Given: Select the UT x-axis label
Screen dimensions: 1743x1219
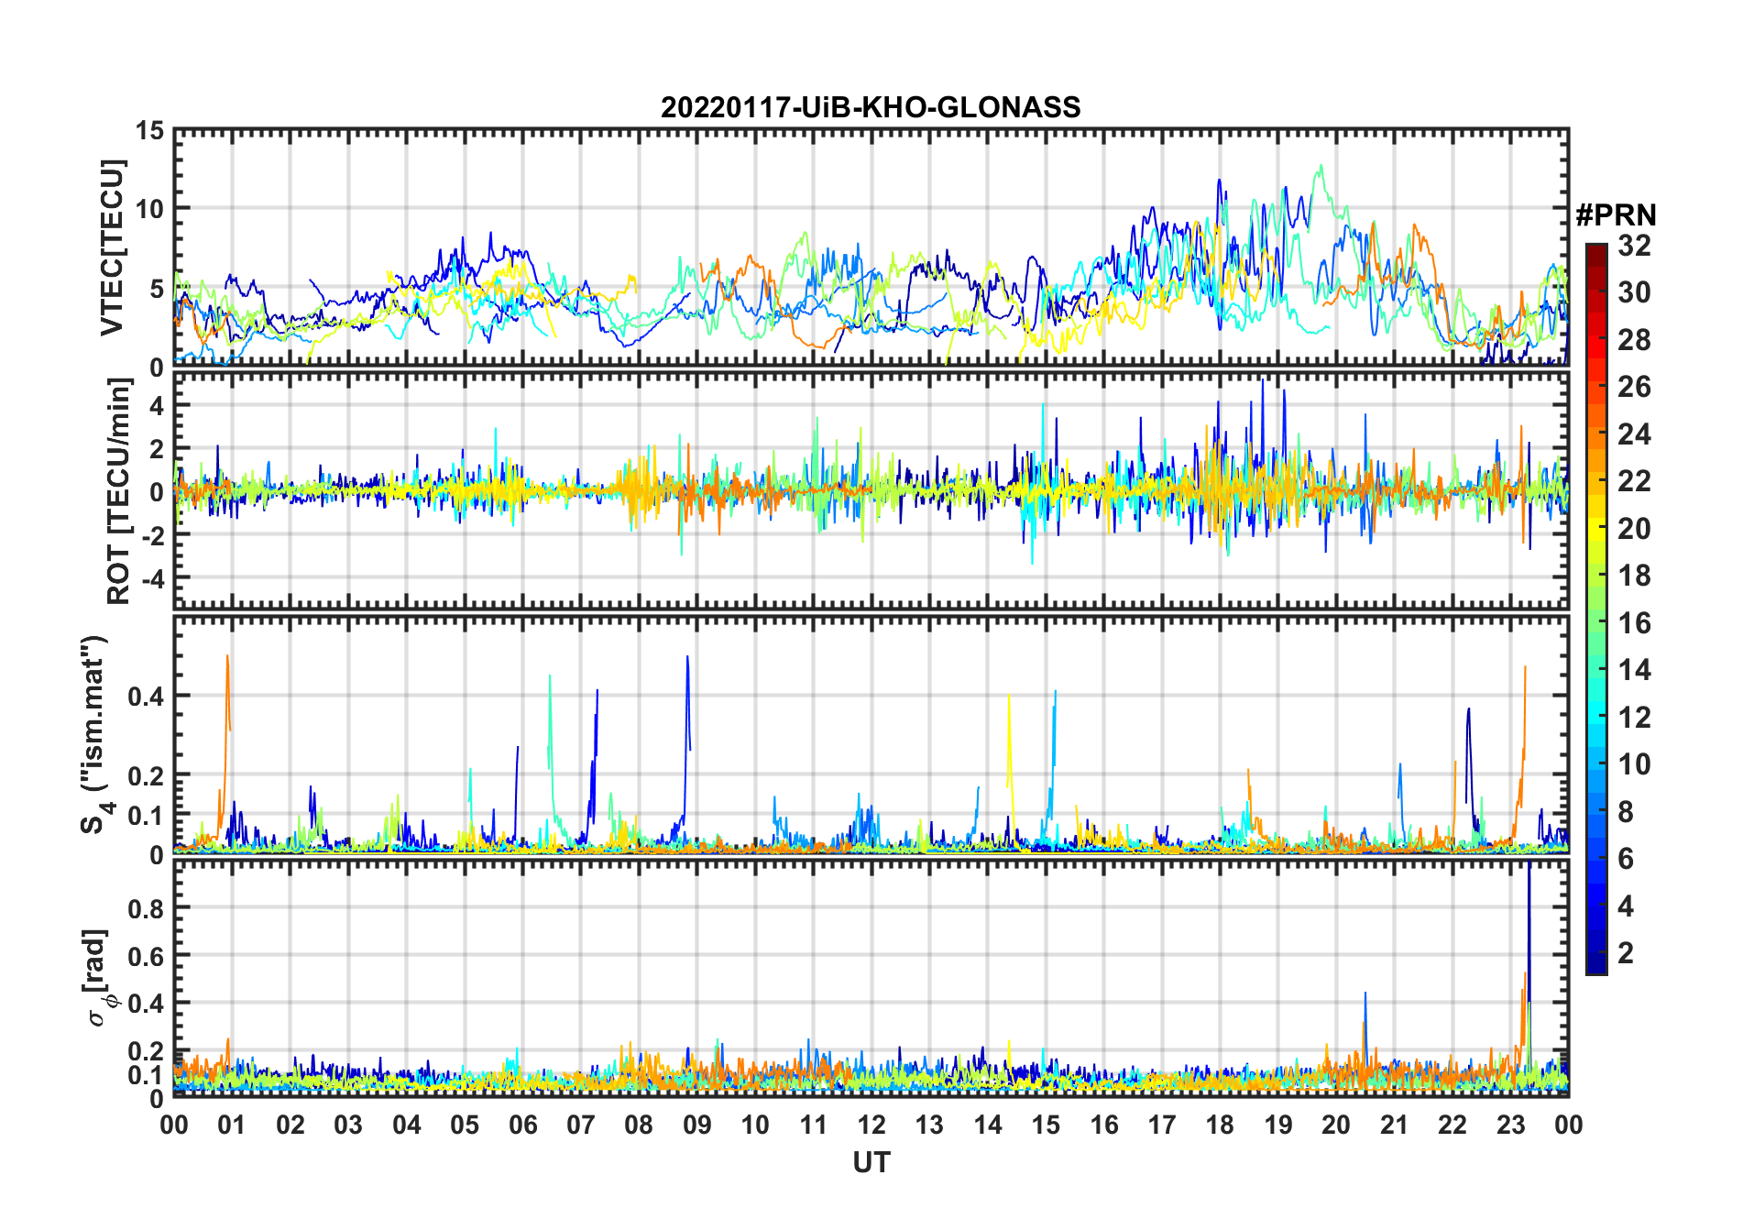Looking at the screenshot, I should 871,1162.
